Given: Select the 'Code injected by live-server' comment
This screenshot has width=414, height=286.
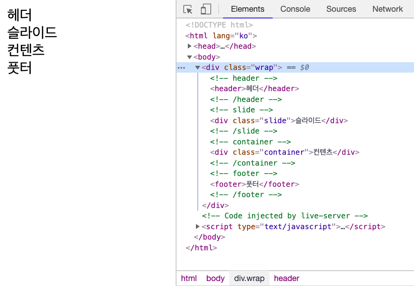Looking at the screenshot, I should point(284,216).
